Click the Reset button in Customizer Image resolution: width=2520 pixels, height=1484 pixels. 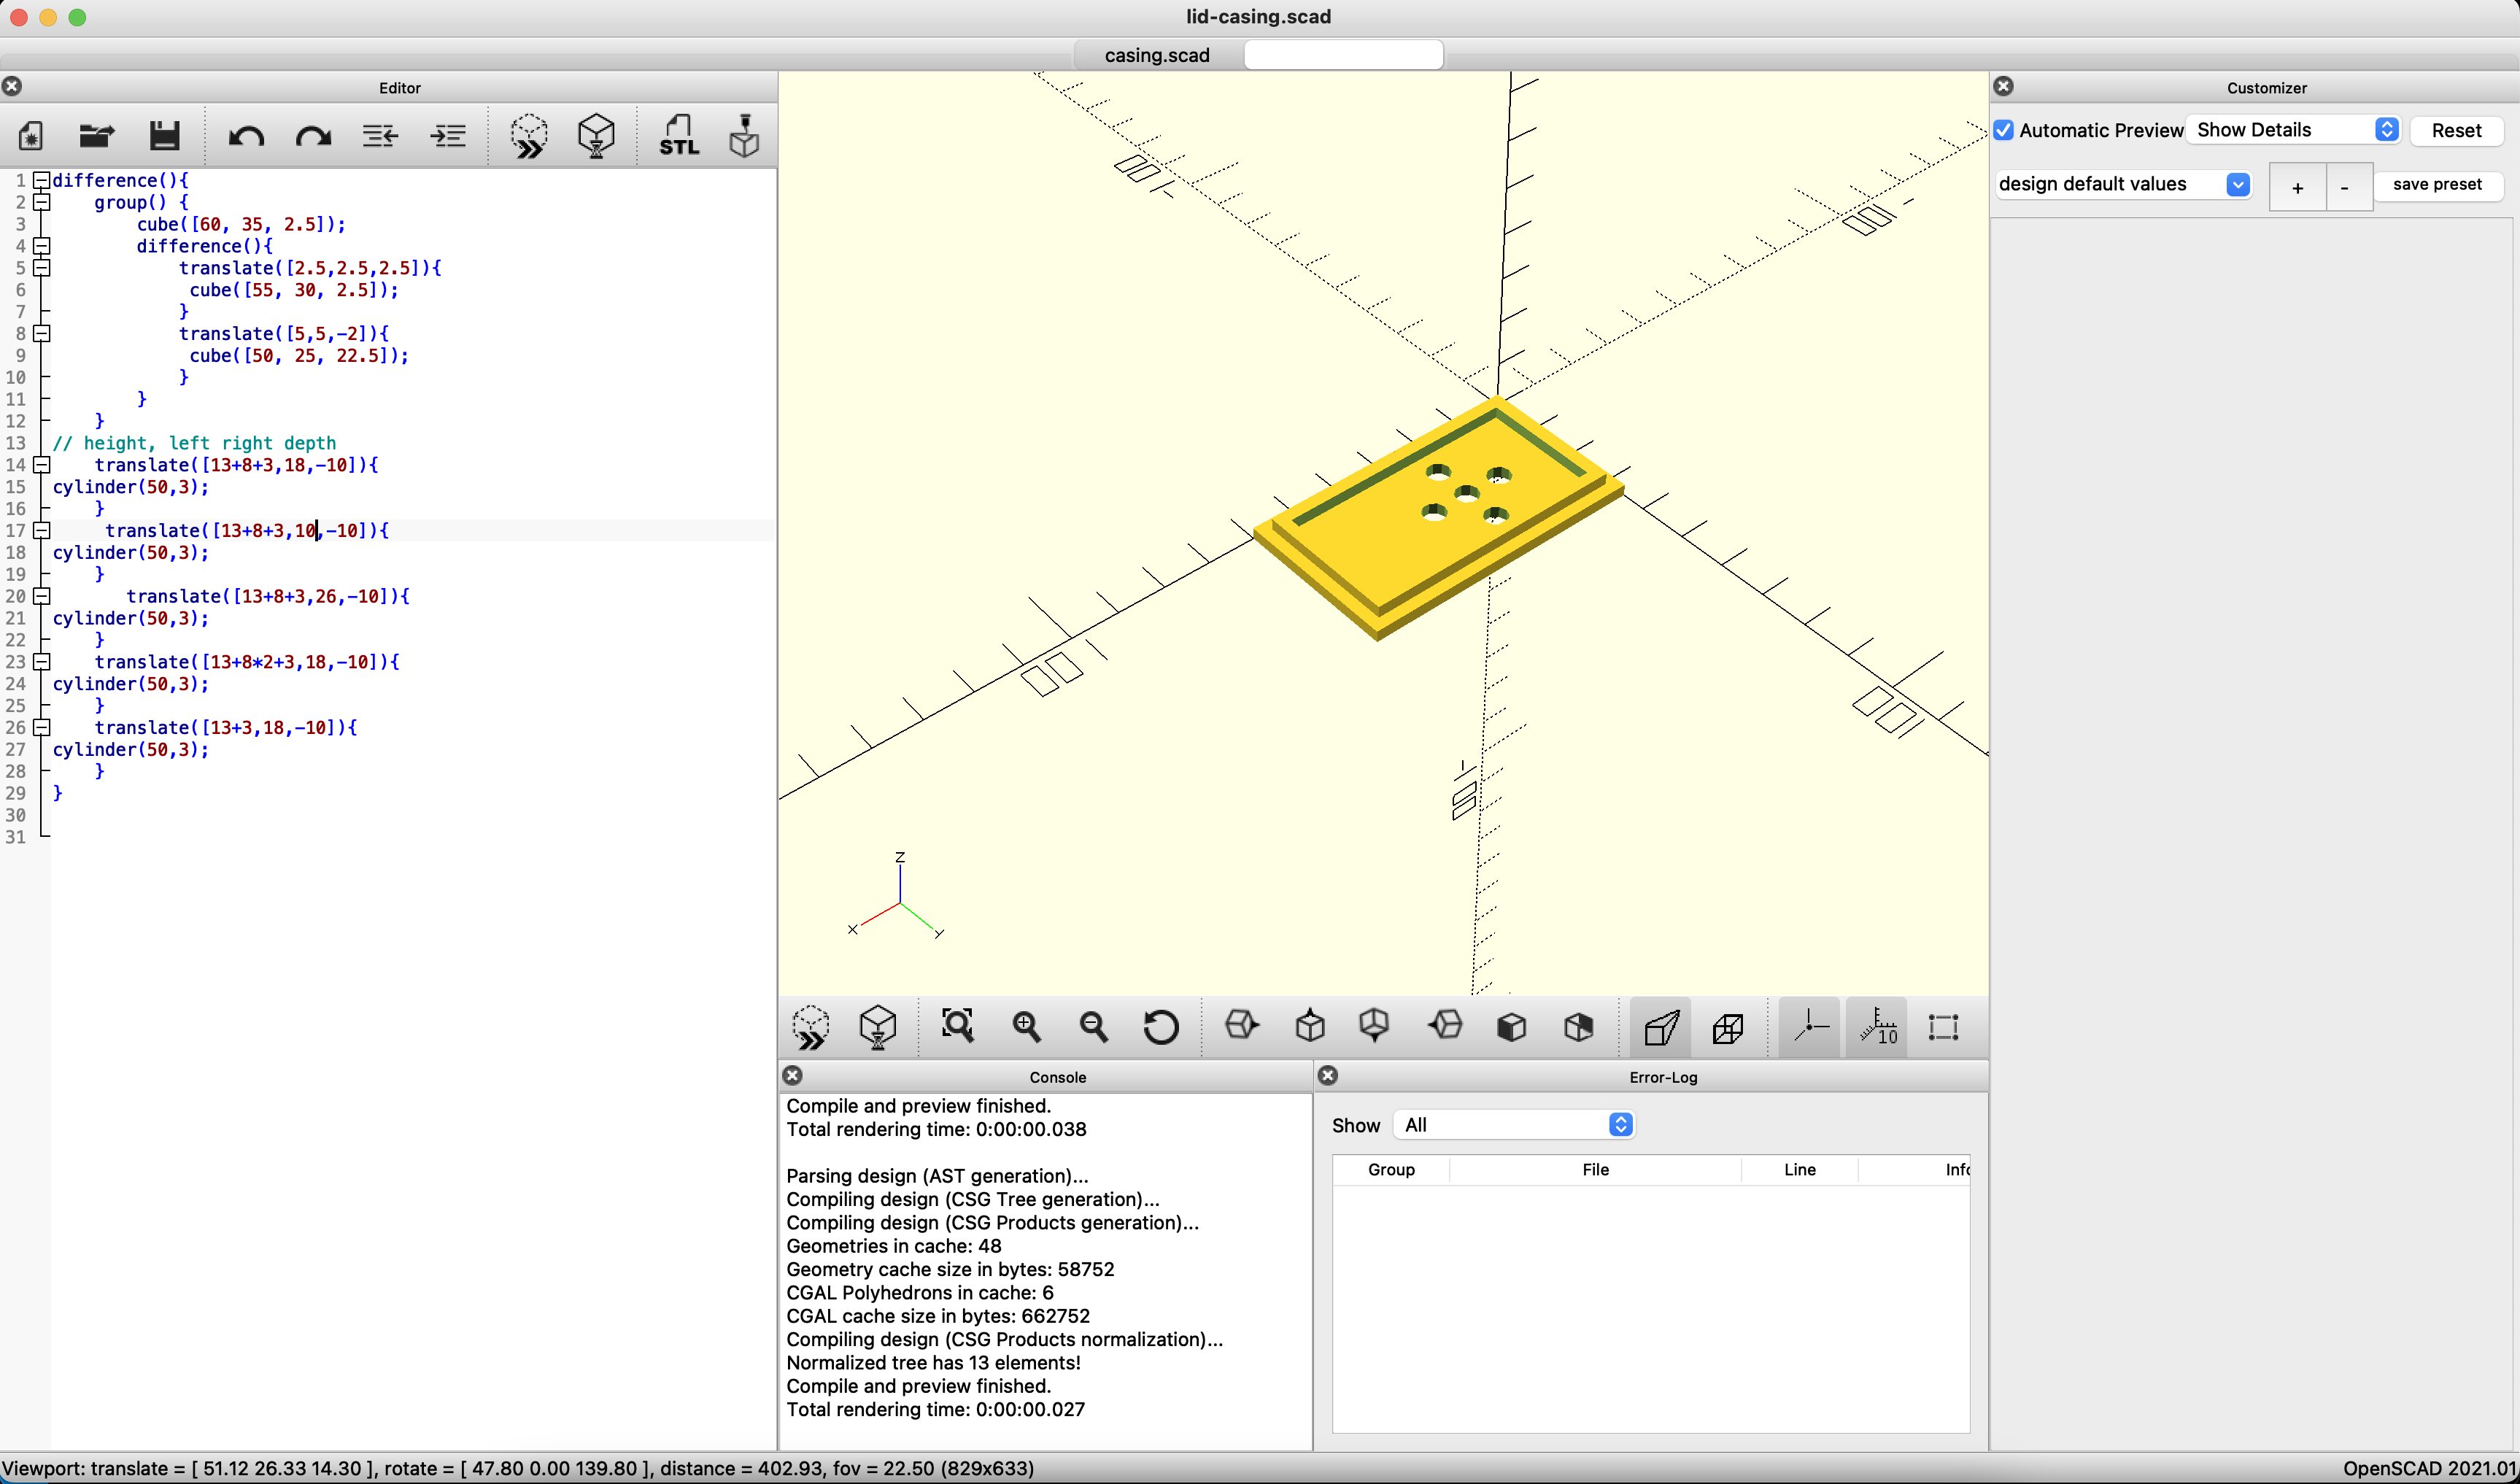(2456, 130)
